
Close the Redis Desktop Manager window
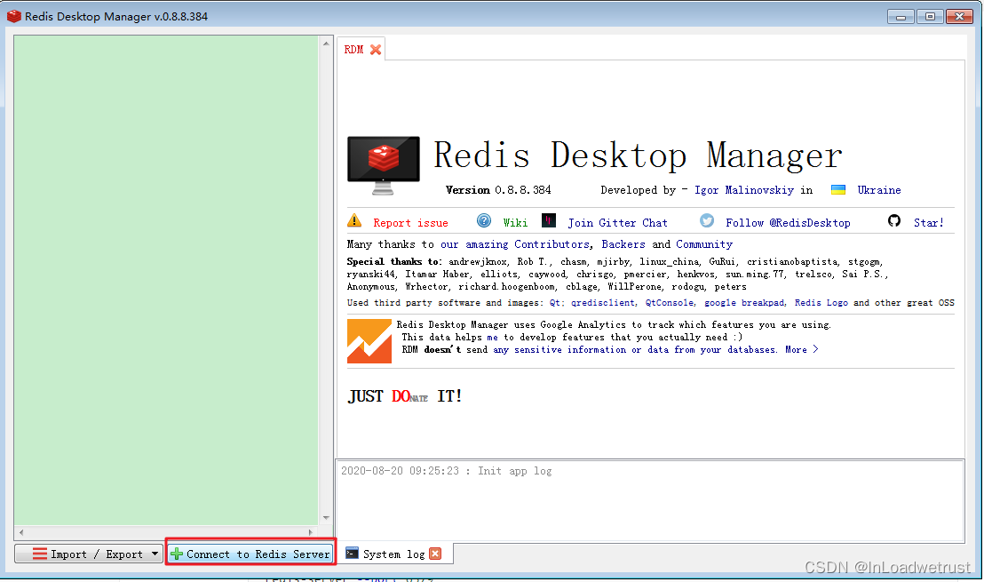[x=959, y=16]
